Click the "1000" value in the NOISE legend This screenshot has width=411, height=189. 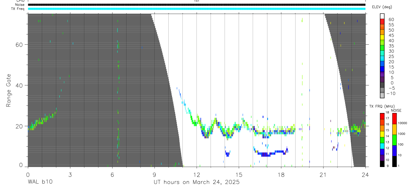pos(401,134)
